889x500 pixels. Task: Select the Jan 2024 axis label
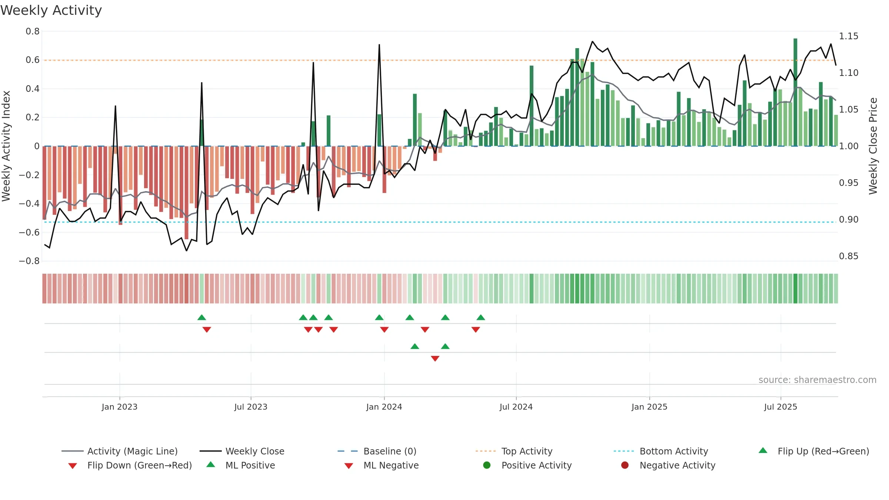[x=384, y=407]
